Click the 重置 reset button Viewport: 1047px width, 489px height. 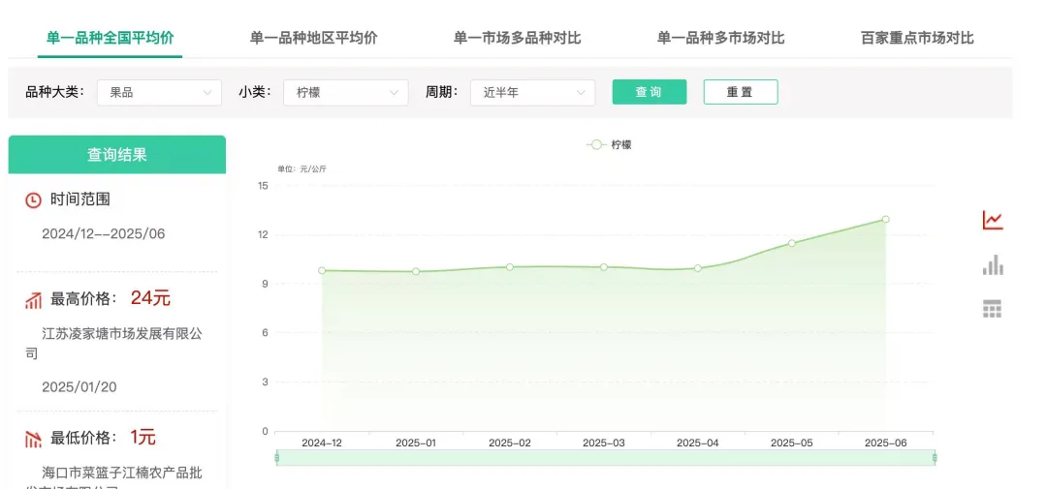[x=740, y=92]
